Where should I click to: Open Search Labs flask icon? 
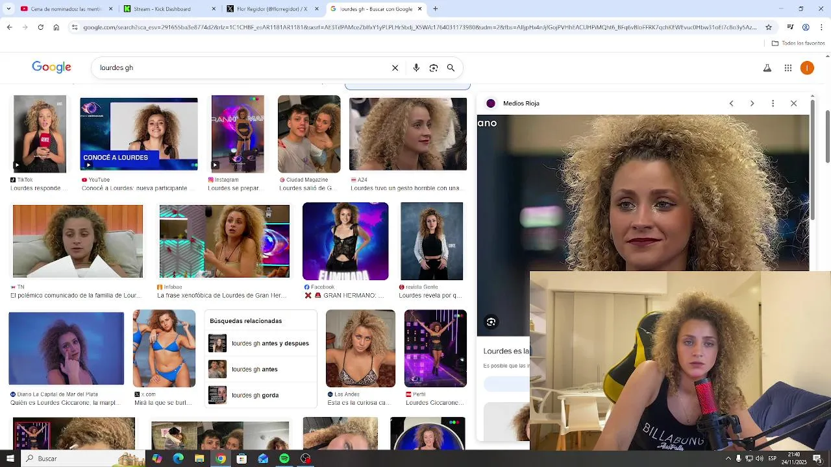coord(767,67)
